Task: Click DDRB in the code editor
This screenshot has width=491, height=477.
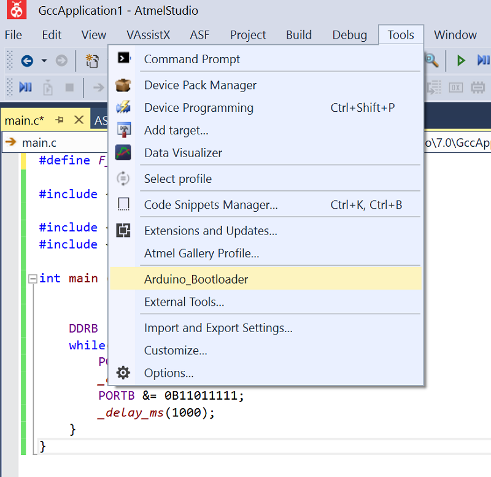Action: coord(83,328)
